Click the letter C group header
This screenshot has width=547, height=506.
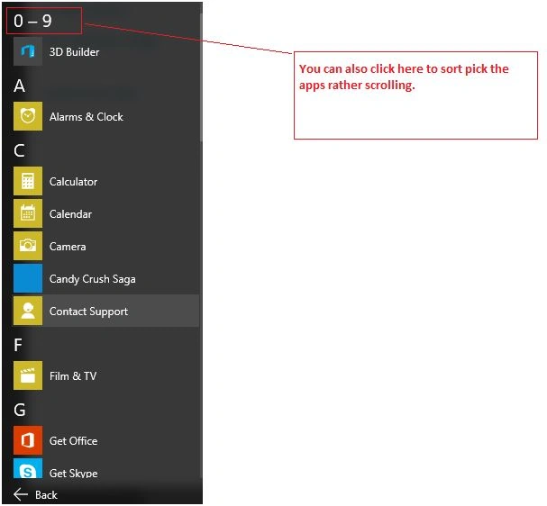point(19,150)
